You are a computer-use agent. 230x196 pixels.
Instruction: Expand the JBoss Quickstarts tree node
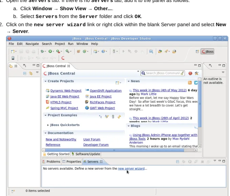48,125
